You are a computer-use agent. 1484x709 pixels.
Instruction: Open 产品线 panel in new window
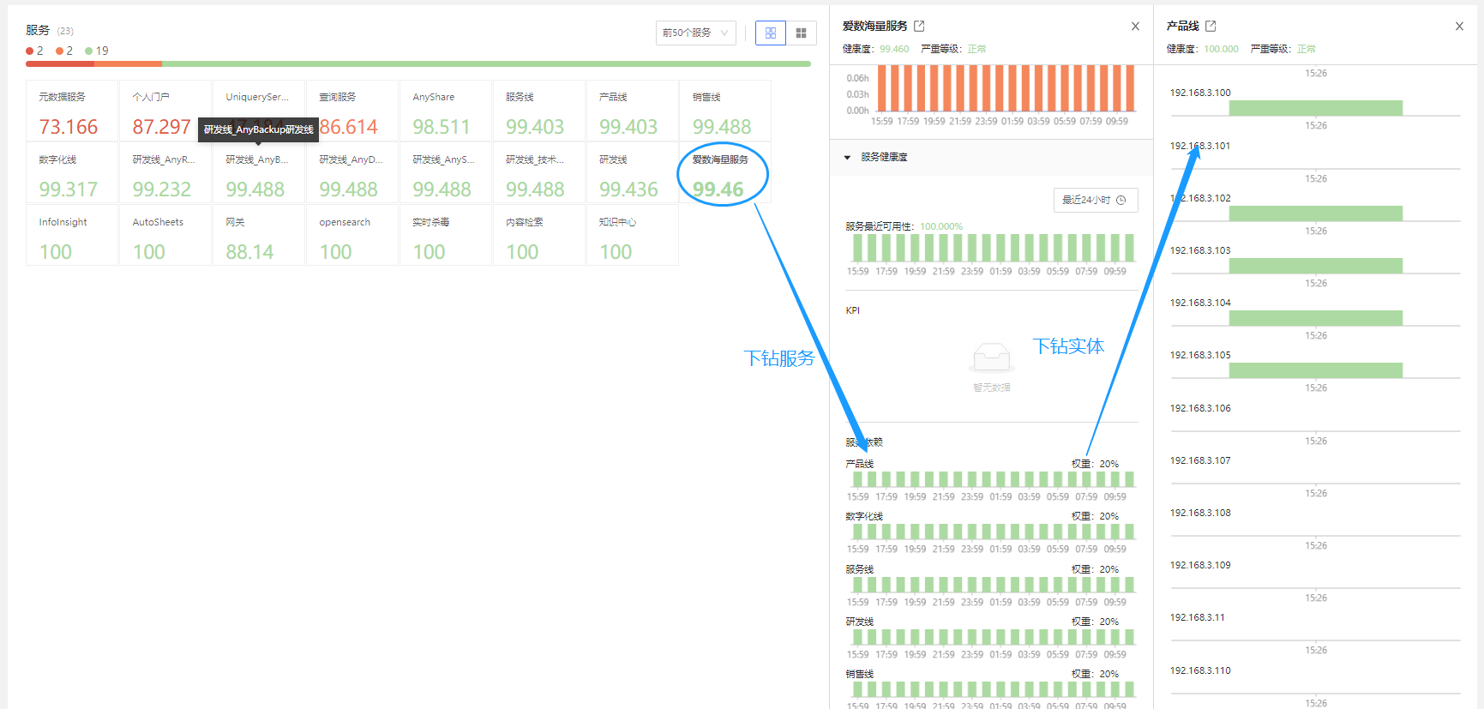[x=1211, y=26]
